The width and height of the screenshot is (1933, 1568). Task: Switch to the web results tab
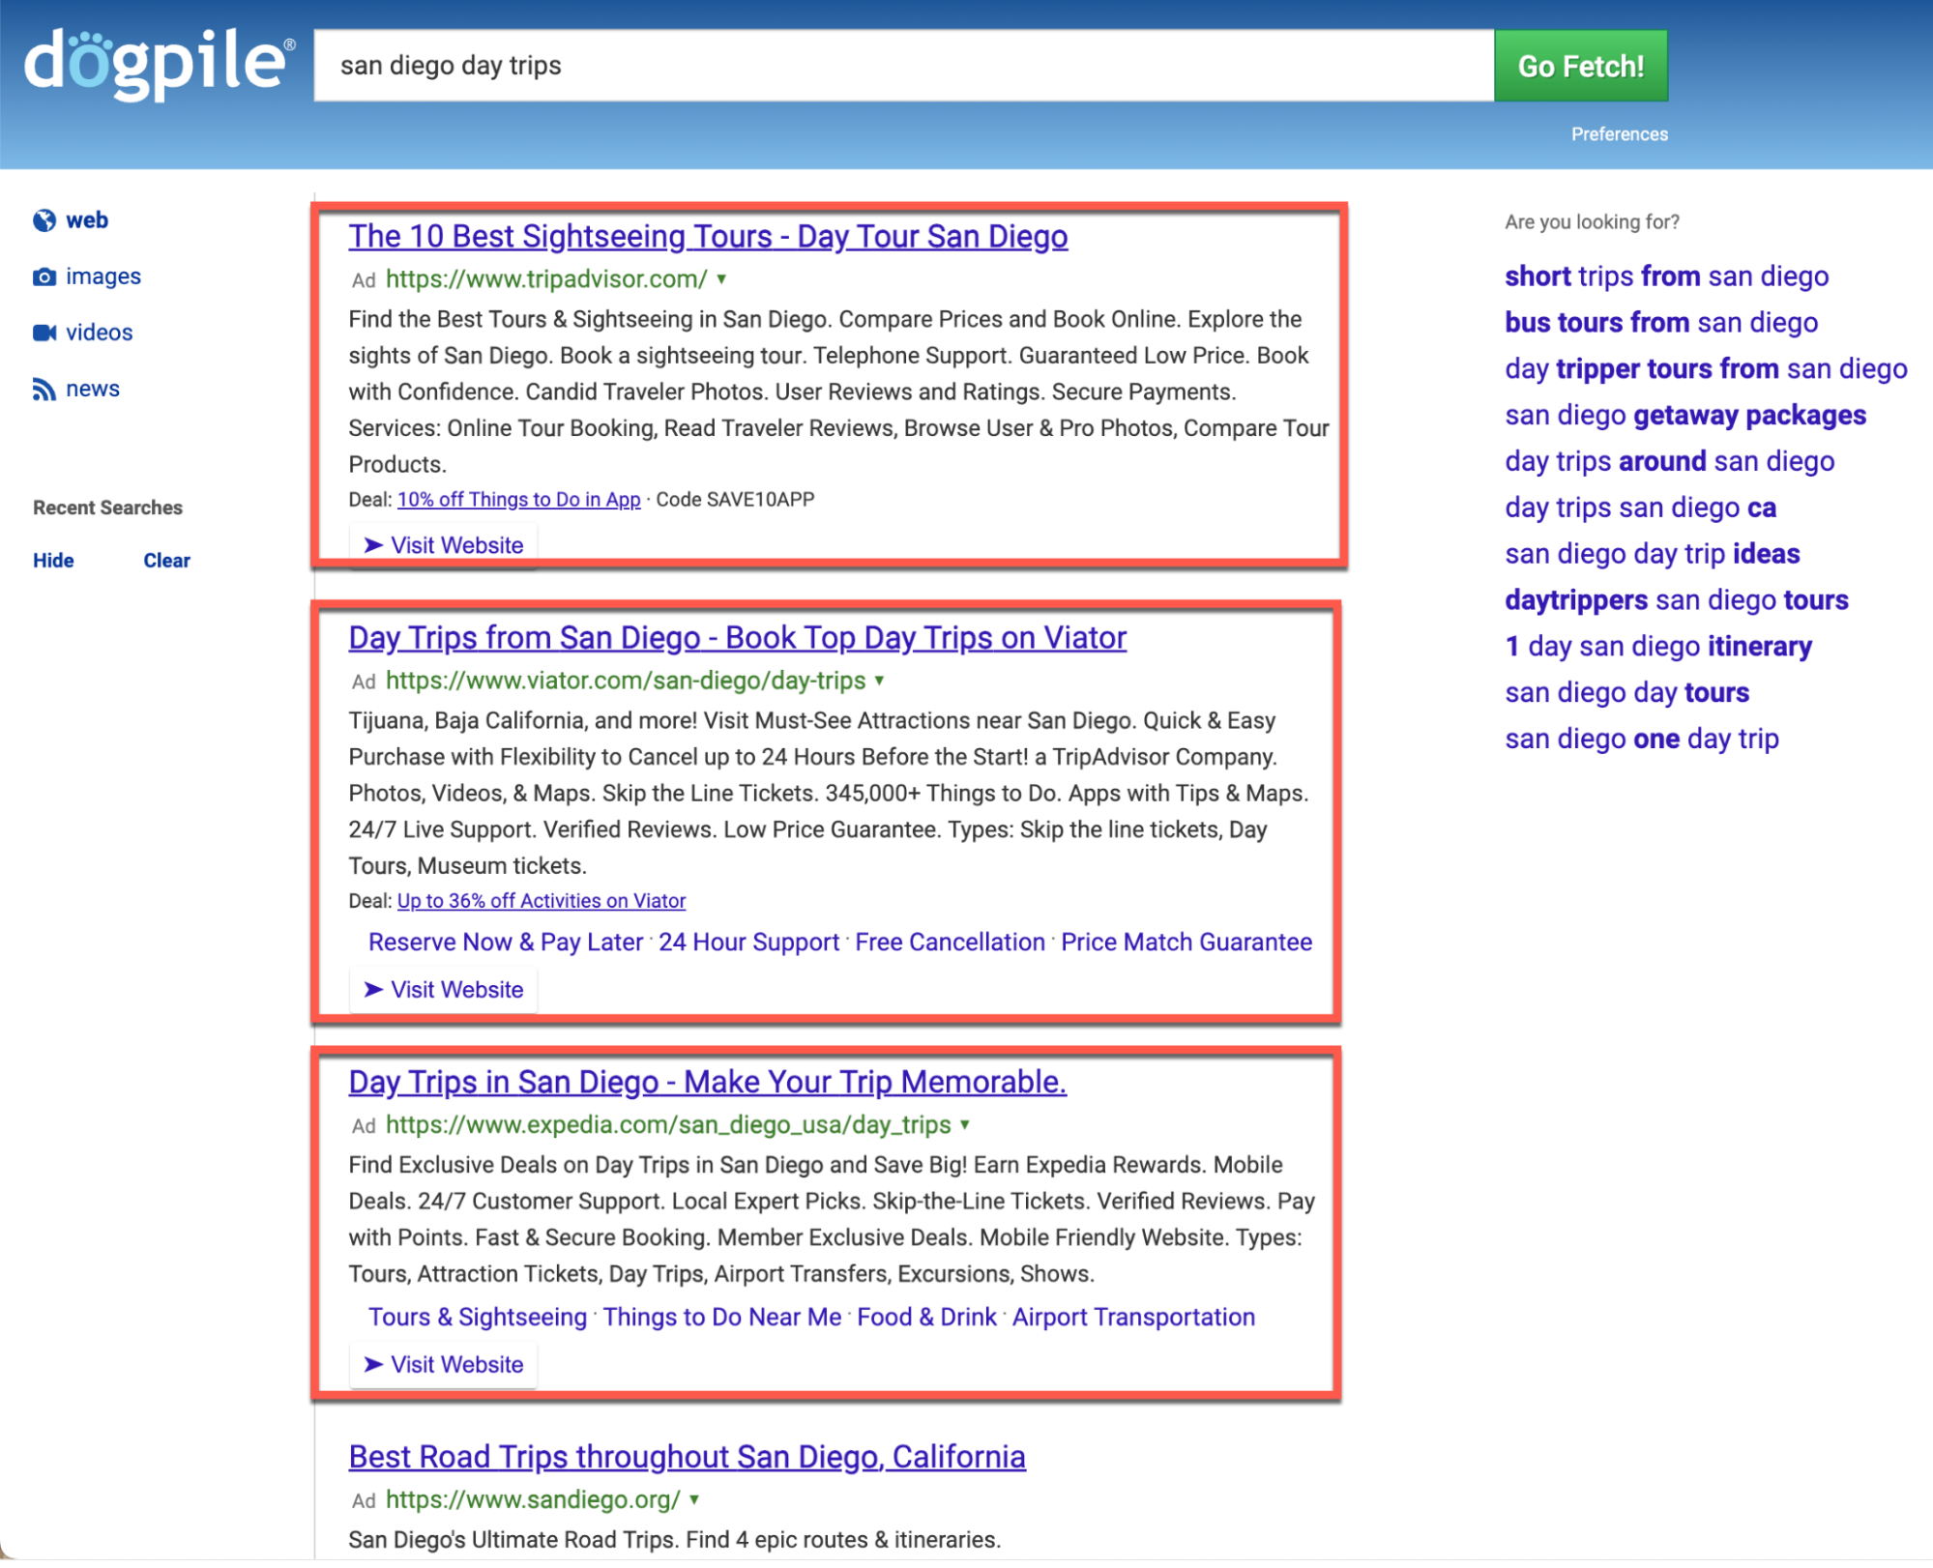pos(86,219)
